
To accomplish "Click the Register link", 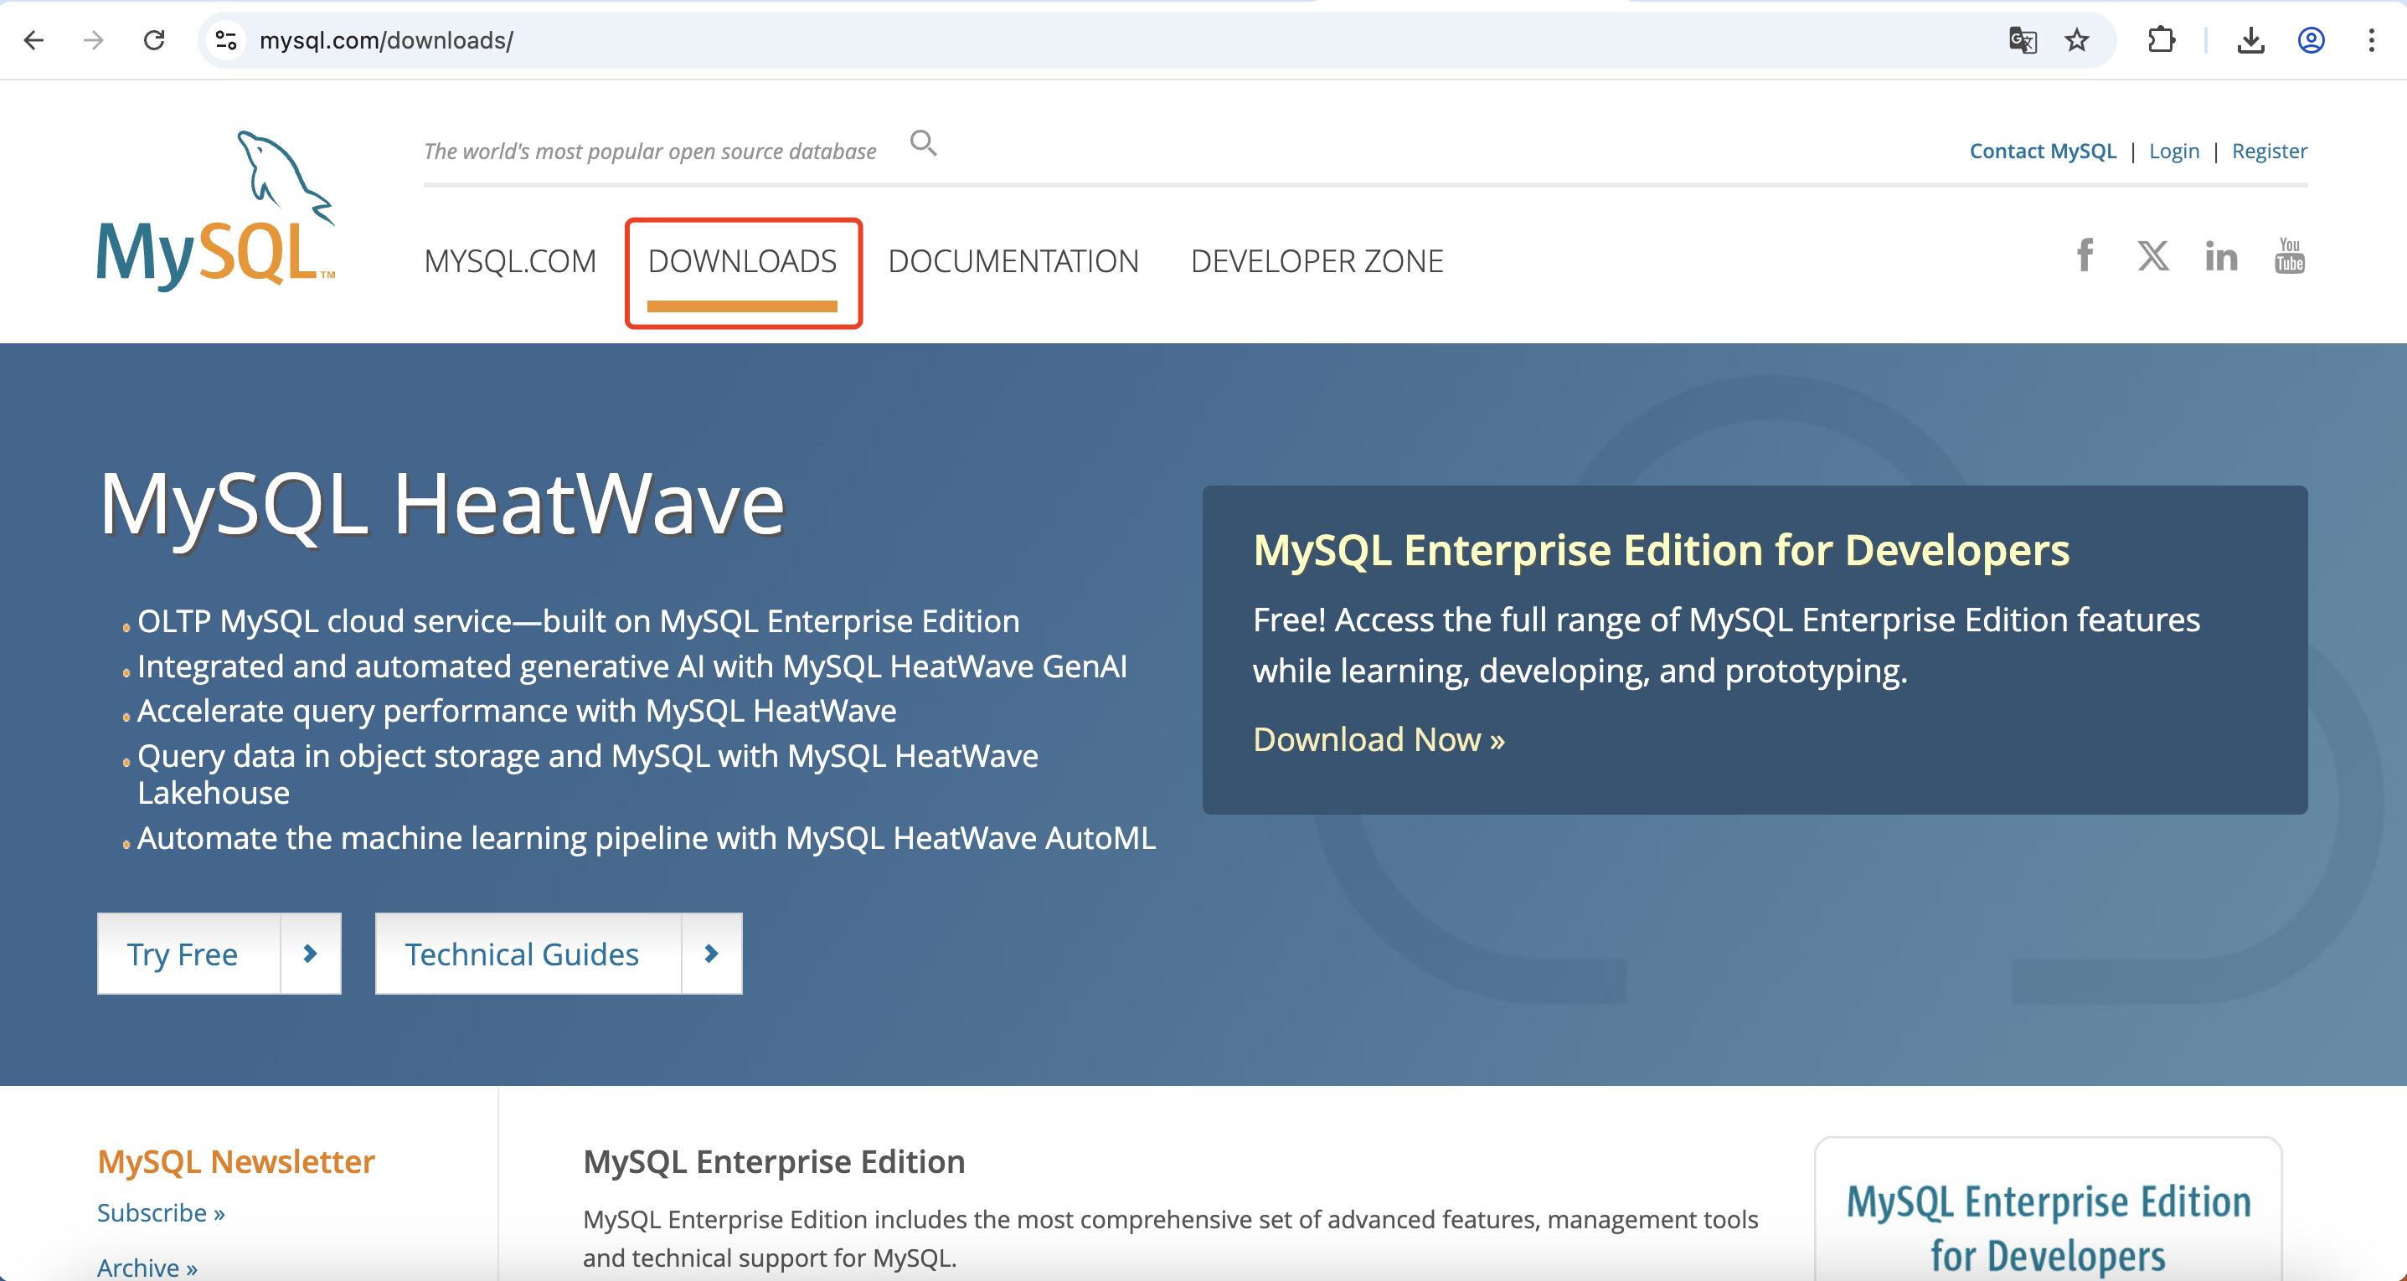I will pos(2270,152).
